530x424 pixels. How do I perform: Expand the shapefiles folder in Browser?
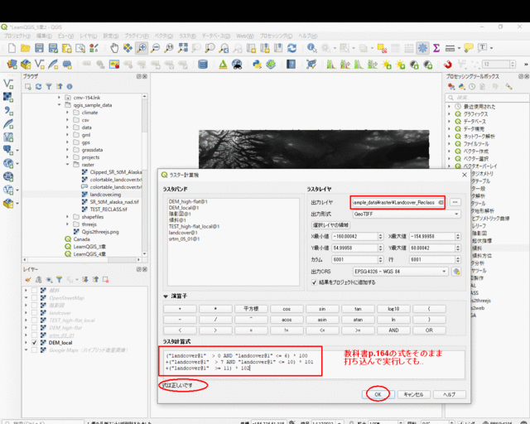pos(67,217)
